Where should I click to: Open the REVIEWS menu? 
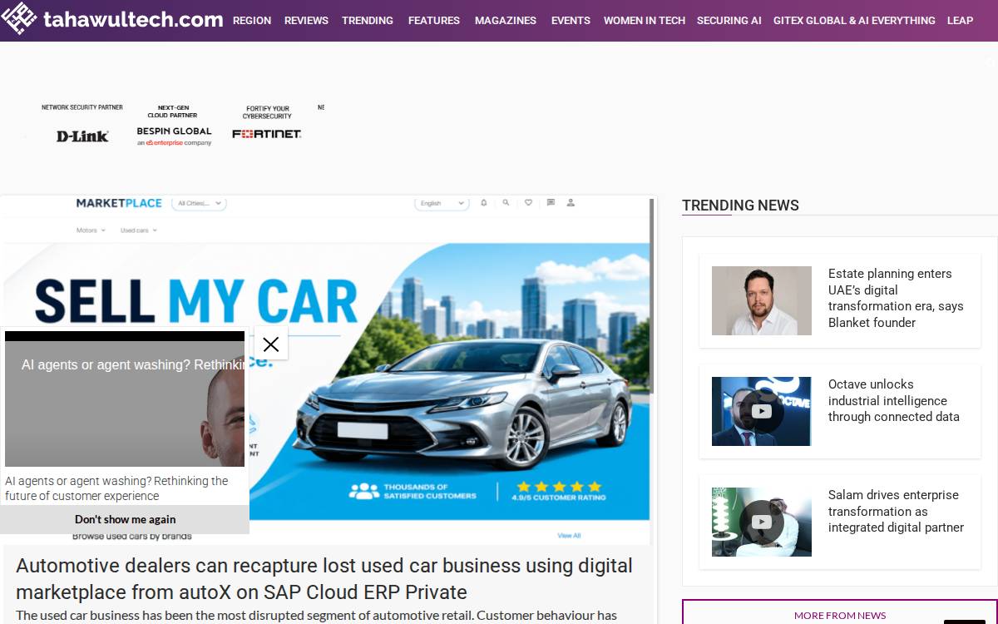tap(306, 20)
